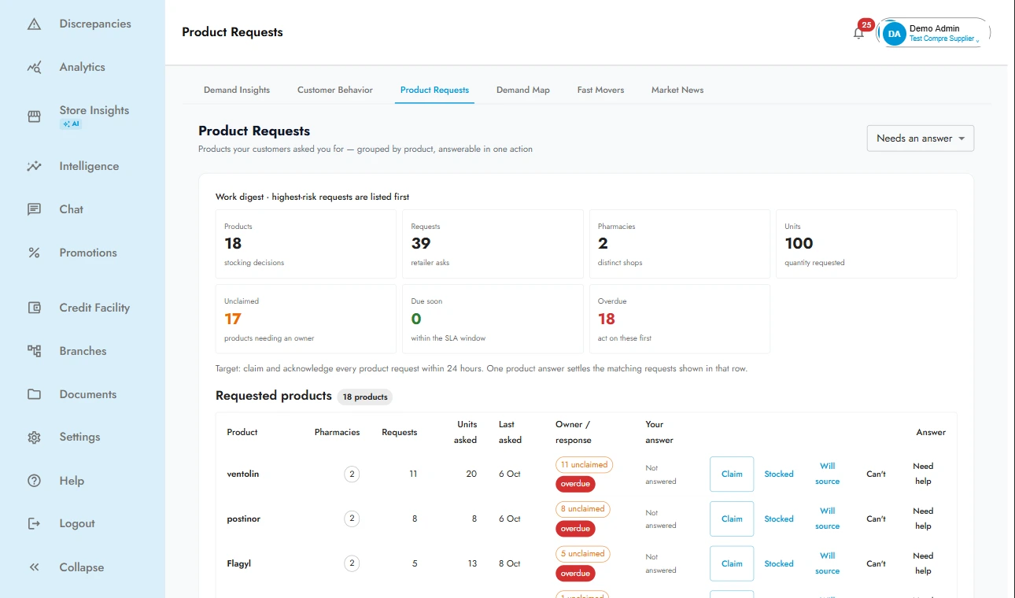Click the Settings gear icon
The image size is (1015, 598).
tap(34, 437)
